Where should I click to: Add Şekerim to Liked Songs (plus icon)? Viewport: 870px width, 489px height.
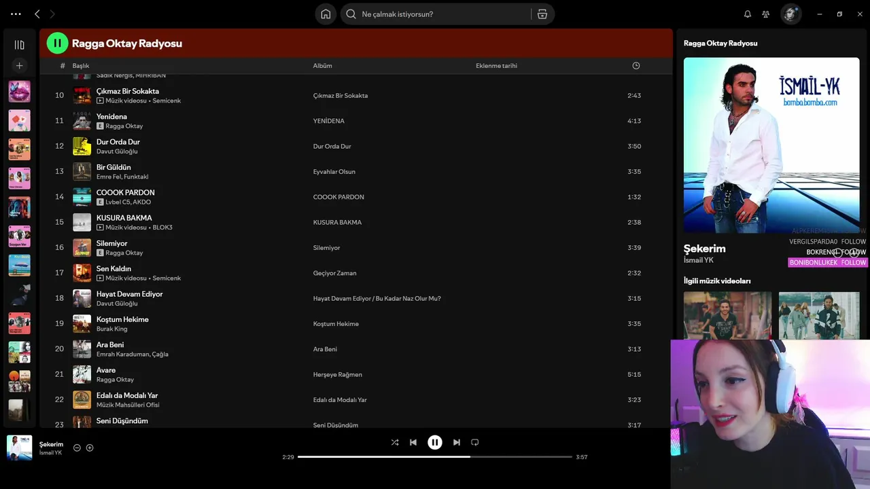pos(90,448)
